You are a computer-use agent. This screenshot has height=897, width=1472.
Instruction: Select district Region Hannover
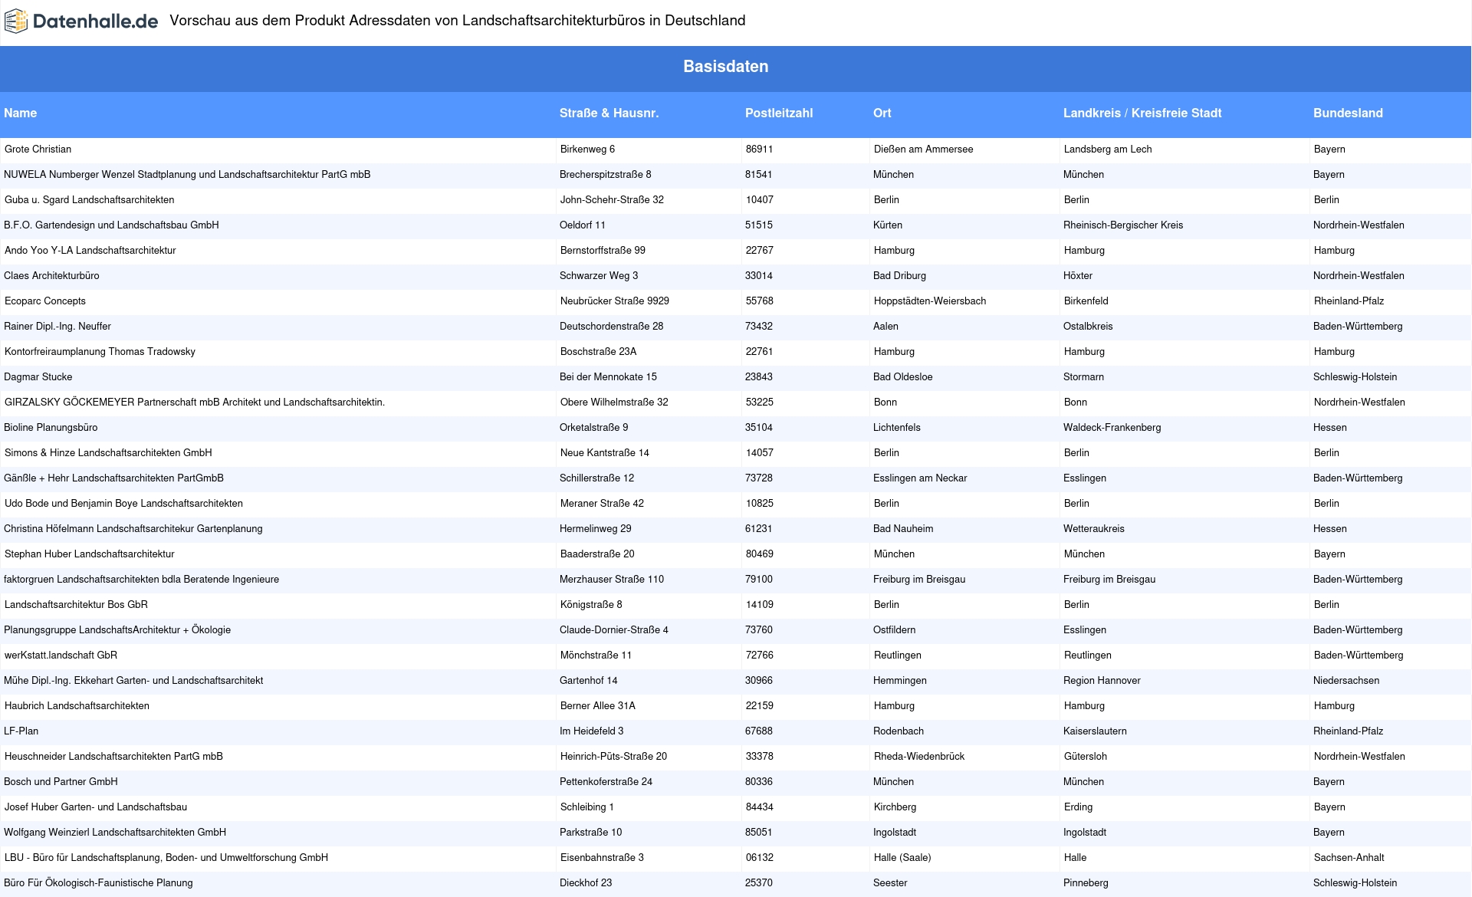tap(1102, 681)
